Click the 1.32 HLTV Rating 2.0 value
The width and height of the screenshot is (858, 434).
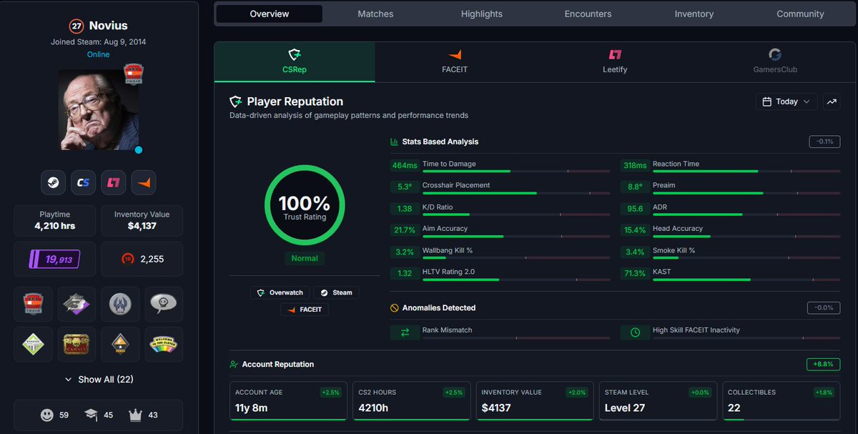(x=405, y=273)
